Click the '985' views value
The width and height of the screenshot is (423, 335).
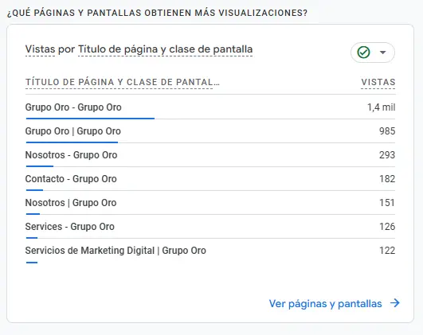click(x=387, y=131)
